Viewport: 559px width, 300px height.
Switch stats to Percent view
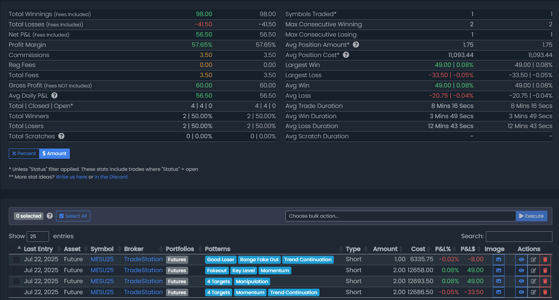(x=24, y=154)
